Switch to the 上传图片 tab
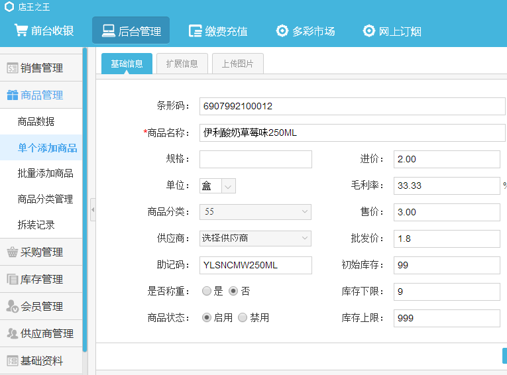Screen dimensions: 507x375 238,64
